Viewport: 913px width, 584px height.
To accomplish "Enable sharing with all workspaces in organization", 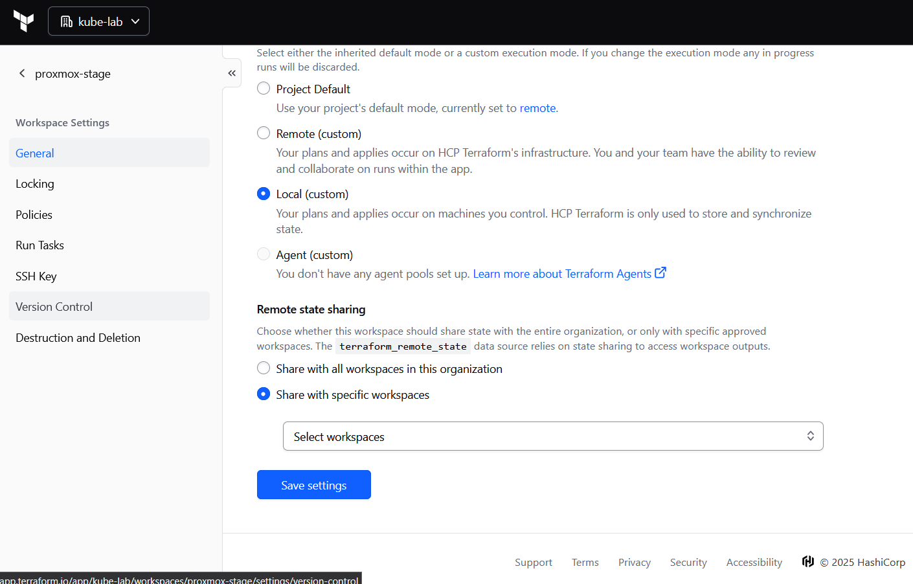I will pos(264,368).
